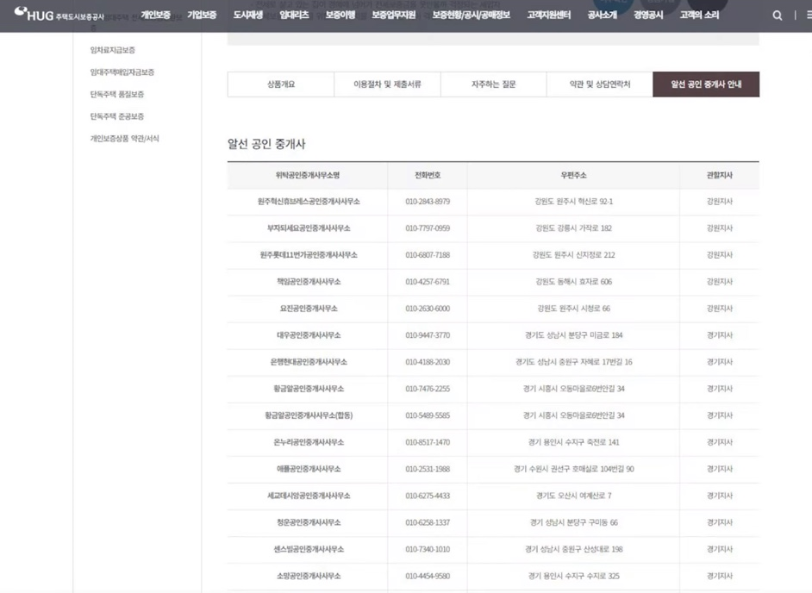Open 보증이행 menu
This screenshot has width=812, height=593.
point(340,15)
